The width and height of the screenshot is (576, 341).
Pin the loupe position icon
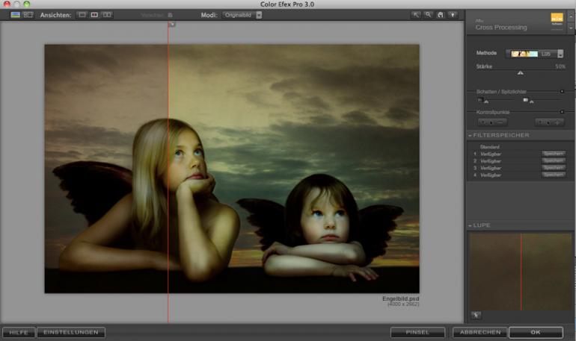(476, 316)
